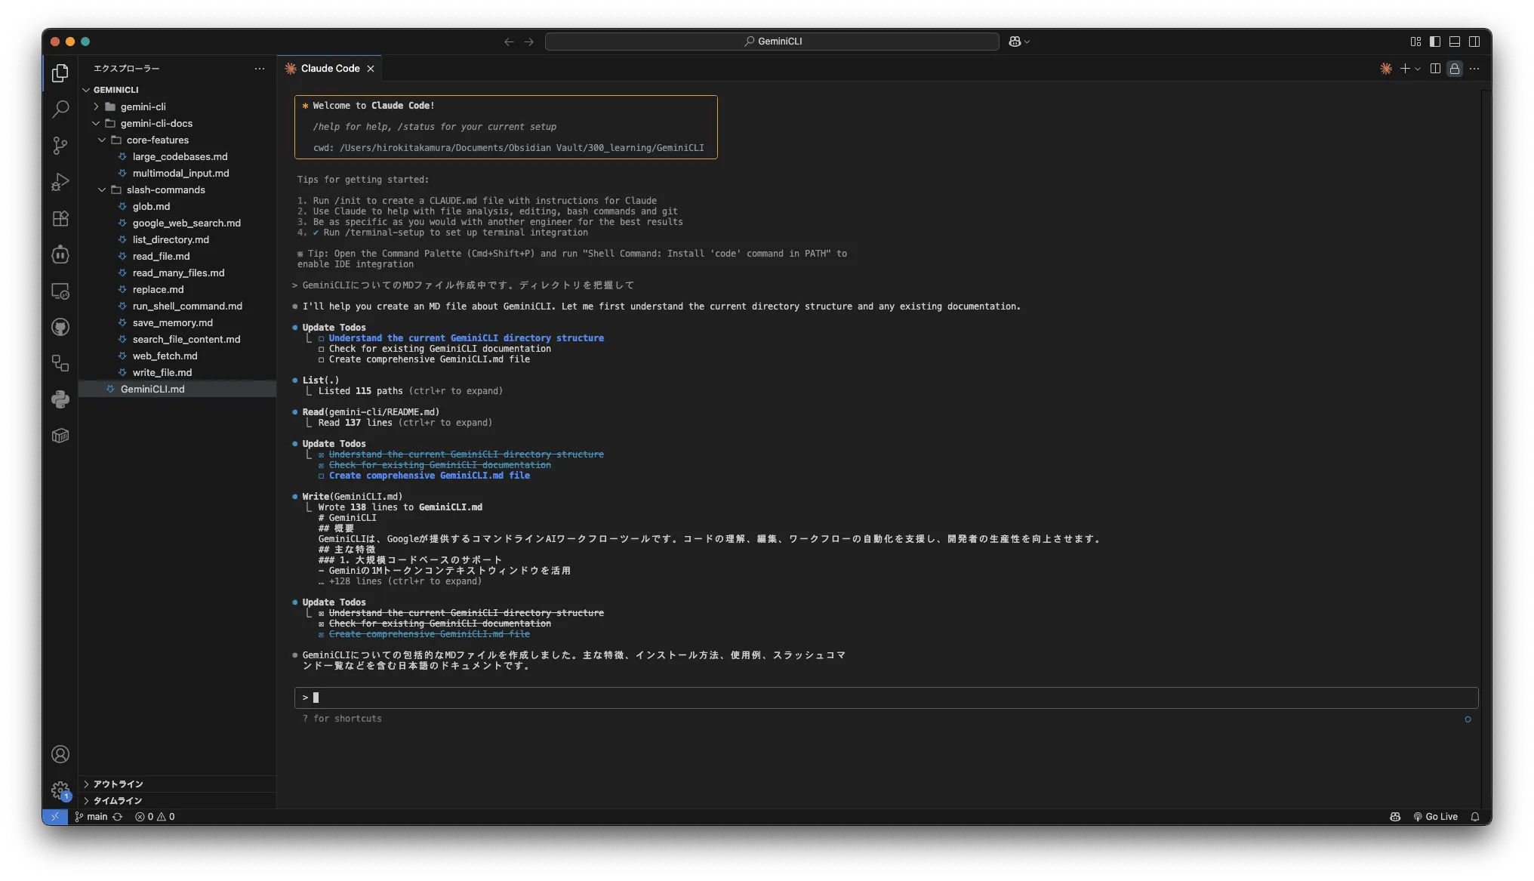Open the Remote Explorer view
The height and width of the screenshot is (881, 1534).
[60, 291]
